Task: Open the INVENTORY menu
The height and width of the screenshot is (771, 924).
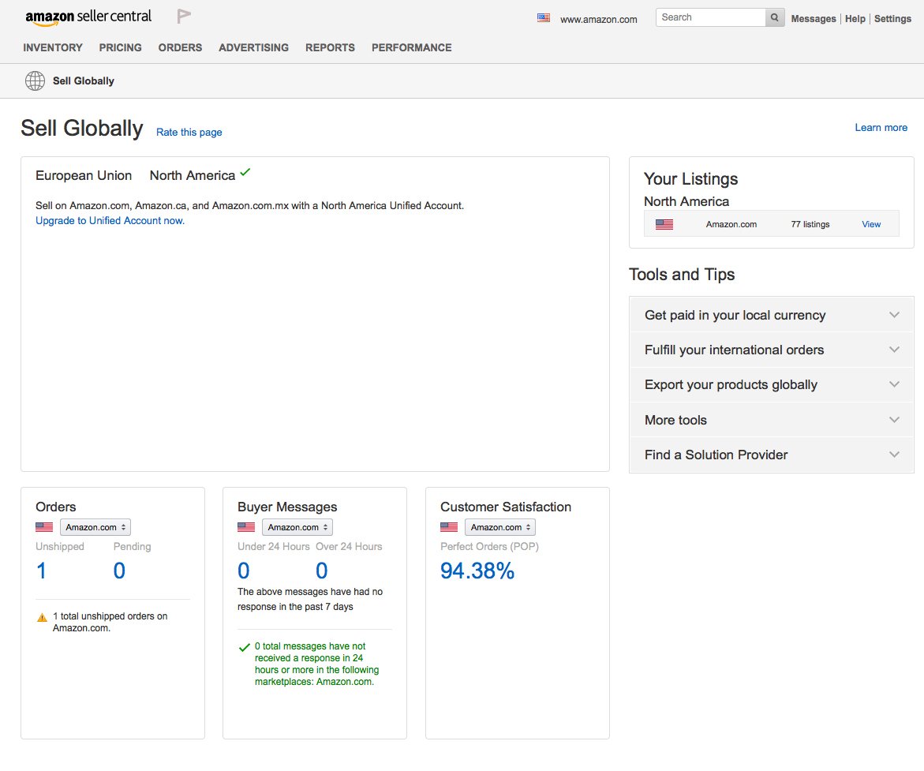Action: point(53,48)
